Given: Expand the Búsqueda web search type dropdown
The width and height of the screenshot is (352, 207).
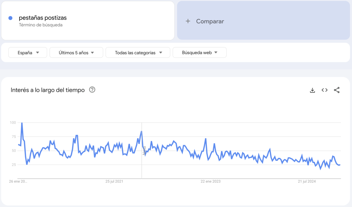Looking at the screenshot, I should coord(199,52).
